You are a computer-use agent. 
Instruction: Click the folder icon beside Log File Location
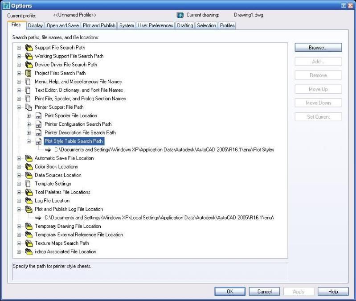pos(29,201)
